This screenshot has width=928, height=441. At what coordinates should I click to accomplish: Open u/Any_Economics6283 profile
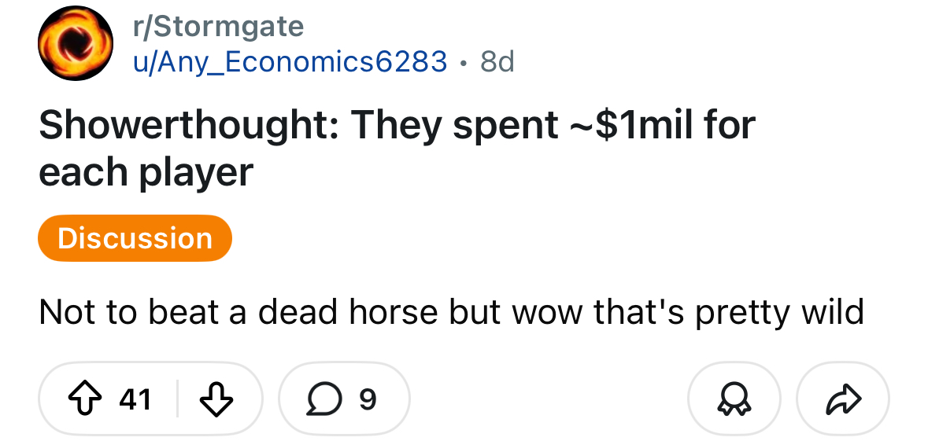point(290,61)
